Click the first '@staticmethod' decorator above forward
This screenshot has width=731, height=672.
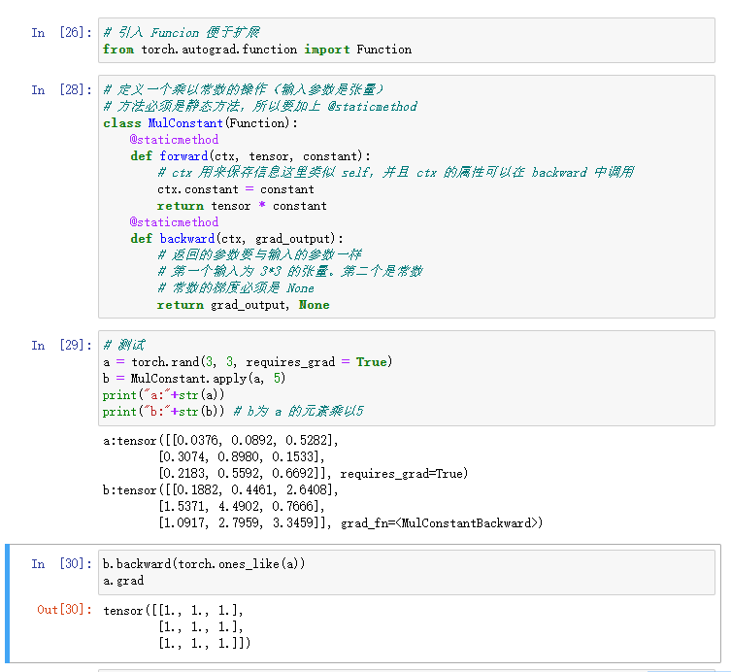click(174, 140)
